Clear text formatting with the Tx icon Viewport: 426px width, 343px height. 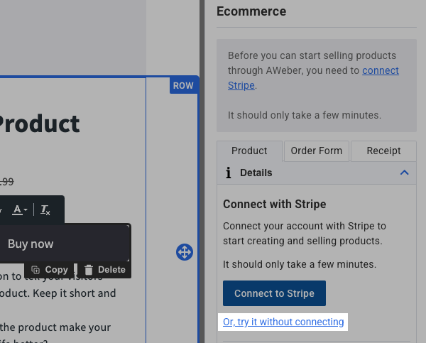[45, 210]
